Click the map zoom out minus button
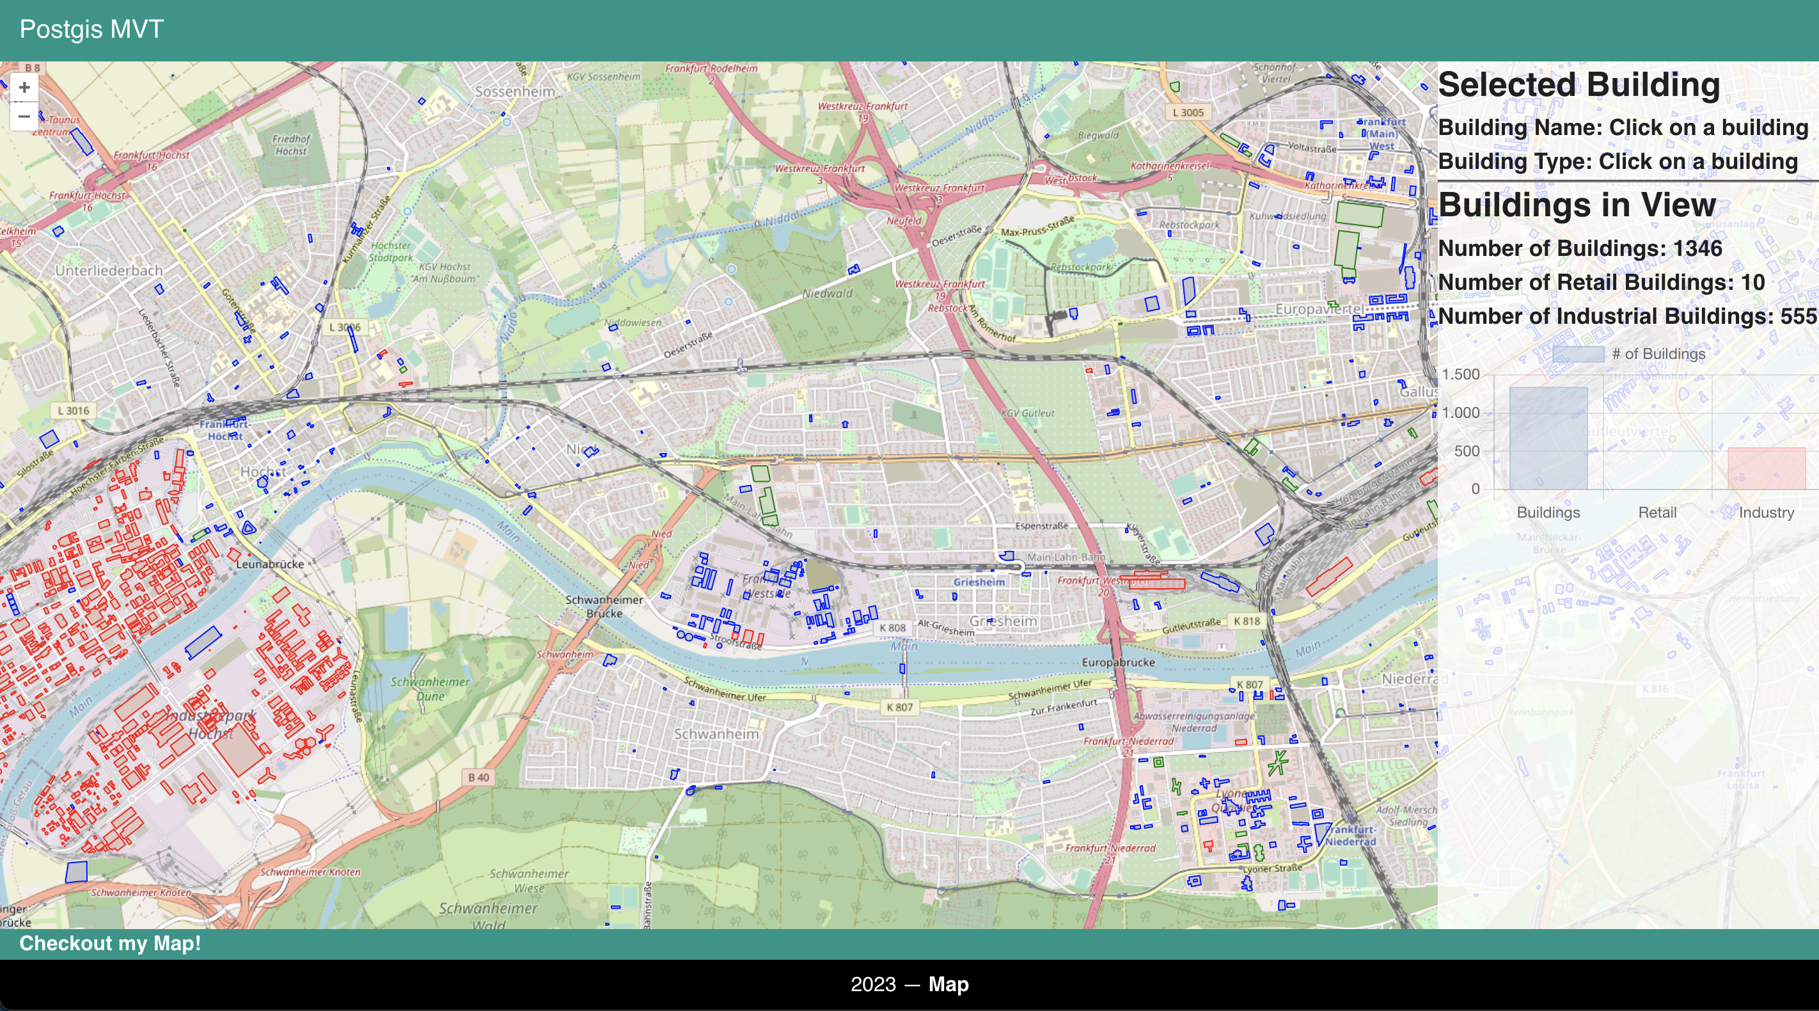 coord(24,116)
